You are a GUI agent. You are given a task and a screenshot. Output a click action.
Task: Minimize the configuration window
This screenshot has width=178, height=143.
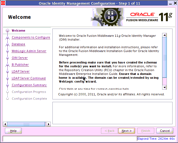(170, 4)
